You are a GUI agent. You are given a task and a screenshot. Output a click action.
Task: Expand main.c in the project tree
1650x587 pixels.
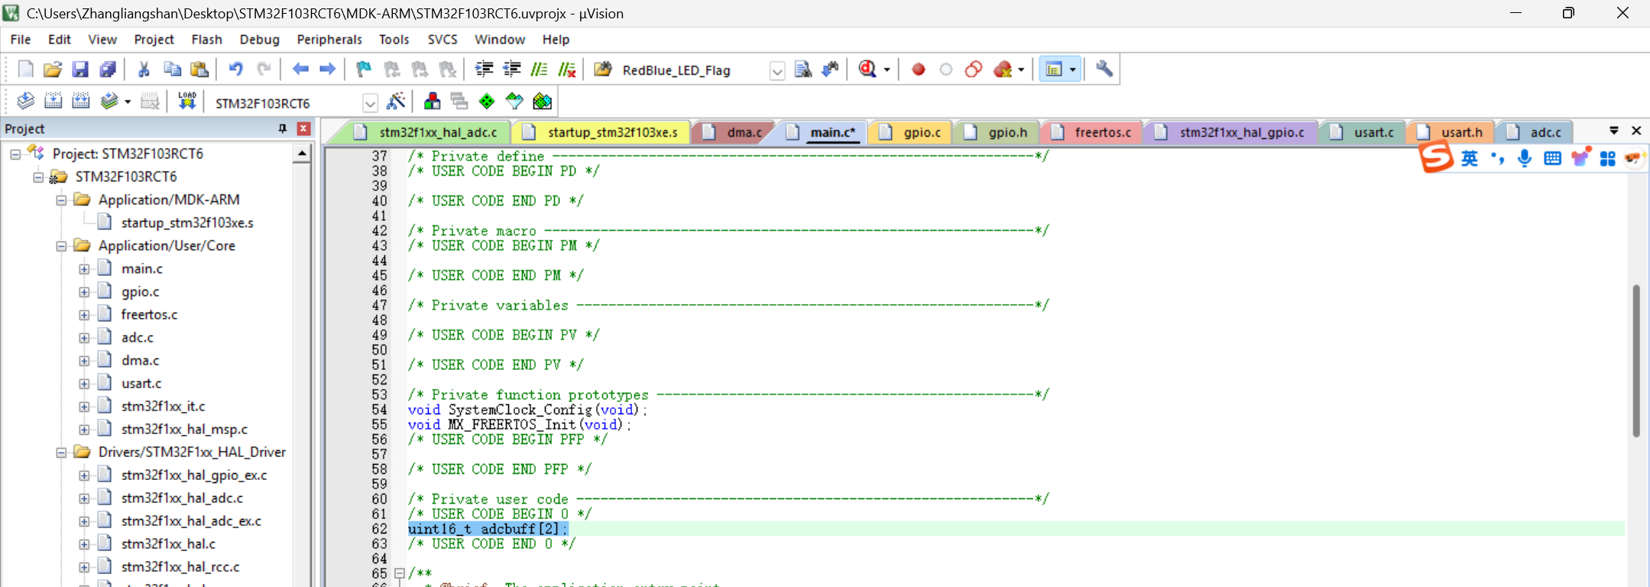[84, 269]
